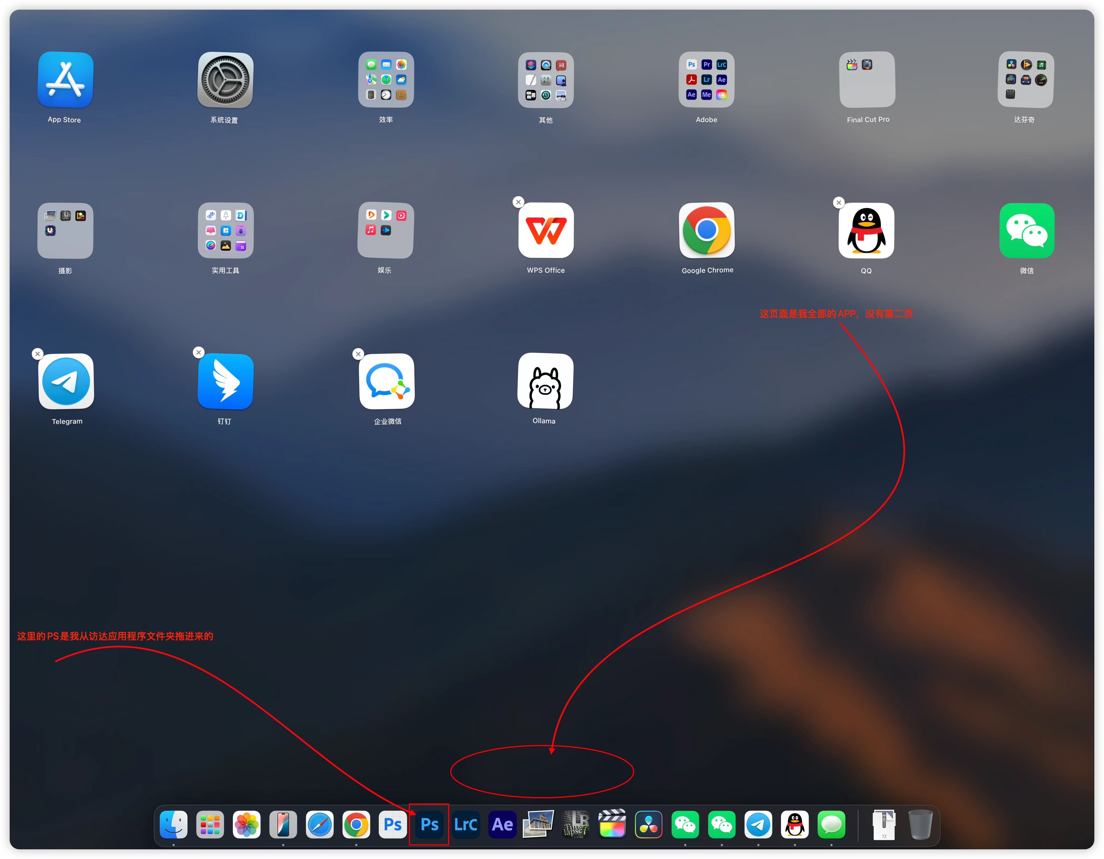Expand the Adobe folder
The height and width of the screenshot is (859, 1104).
pos(706,80)
